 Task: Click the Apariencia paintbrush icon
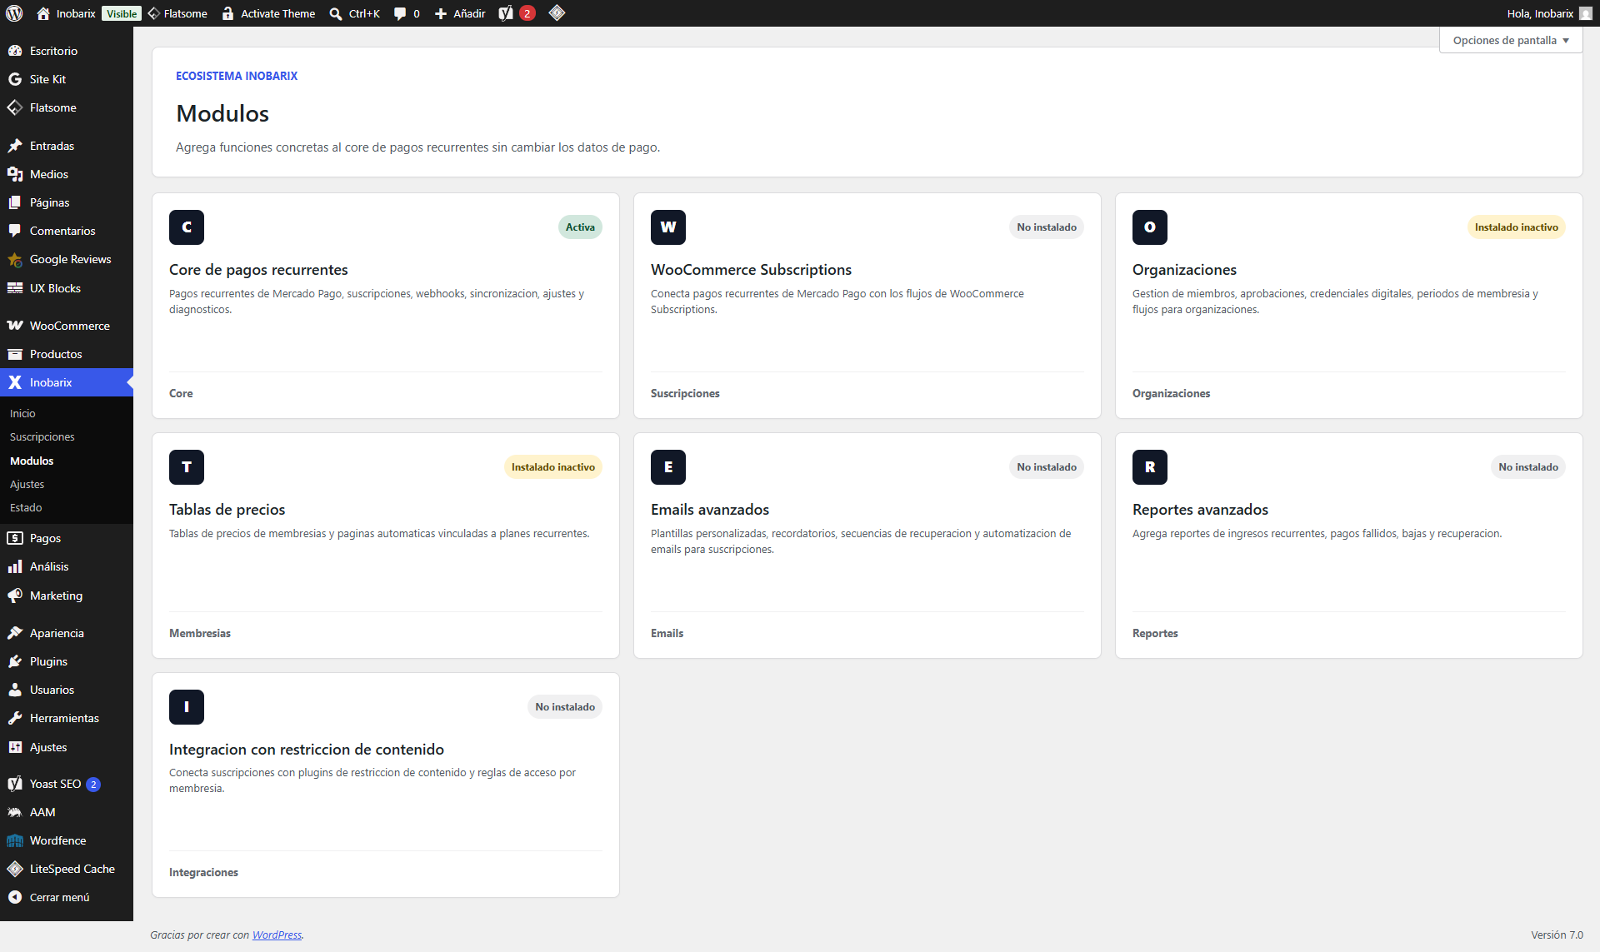click(x=15, y=633)
